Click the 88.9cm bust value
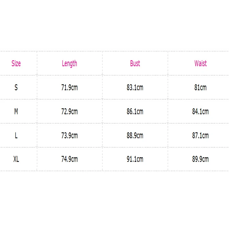 (135, 135)
